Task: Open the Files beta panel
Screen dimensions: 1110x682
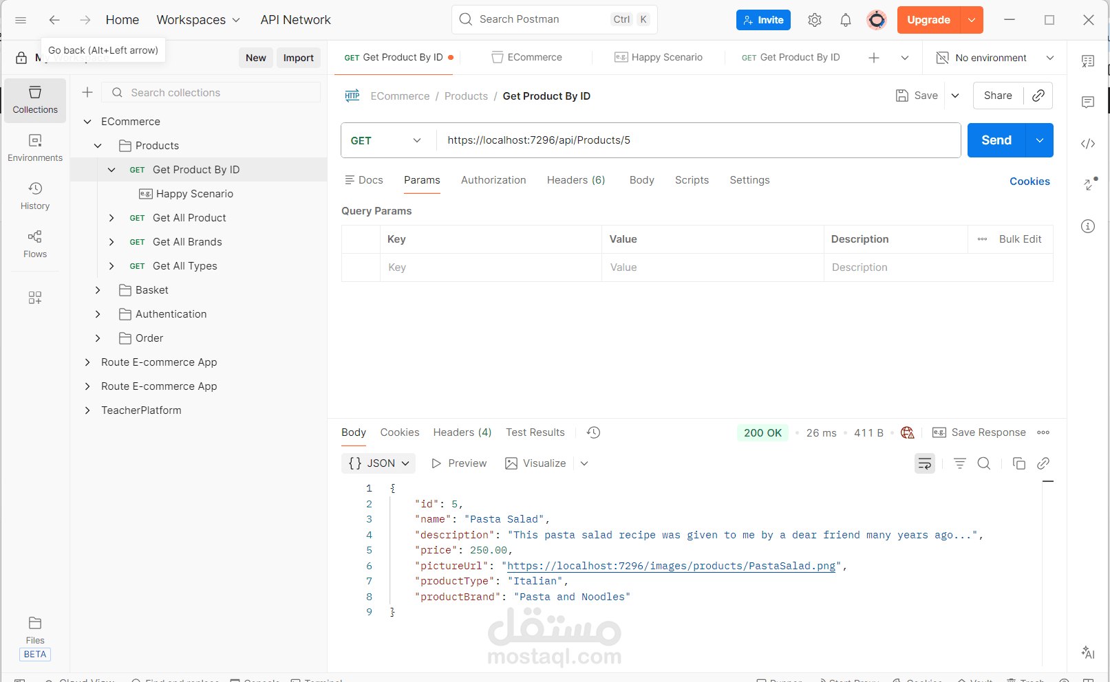Action: click(35, 638)
